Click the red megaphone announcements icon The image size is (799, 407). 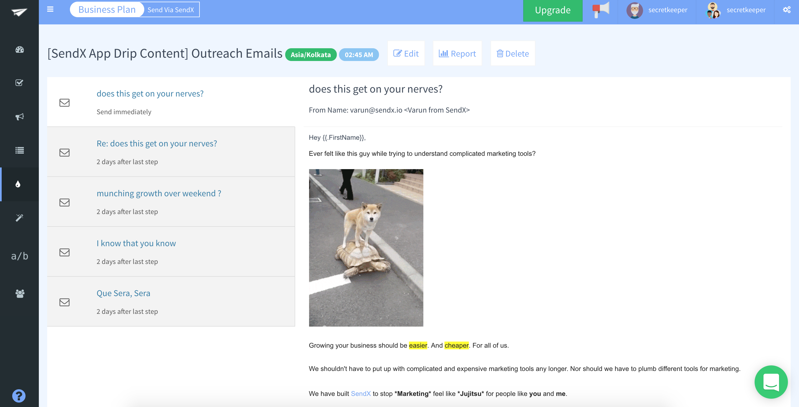click(601, 10)
